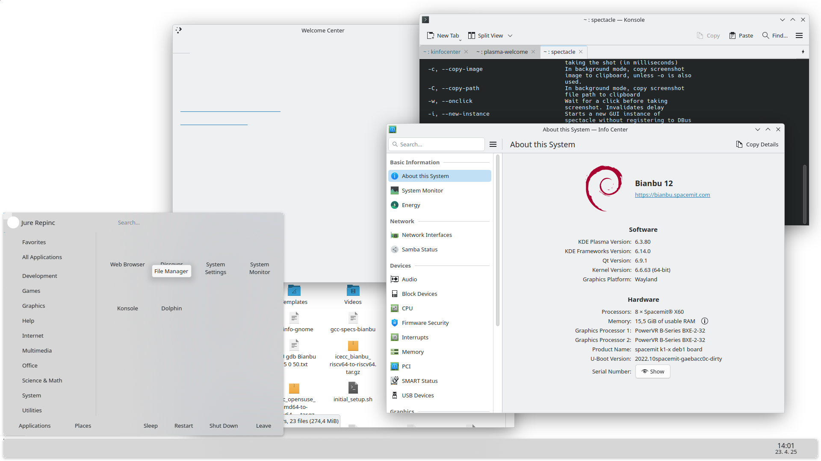
Task: Click Find in Konsole toolbar
Action: pos(775,35)
